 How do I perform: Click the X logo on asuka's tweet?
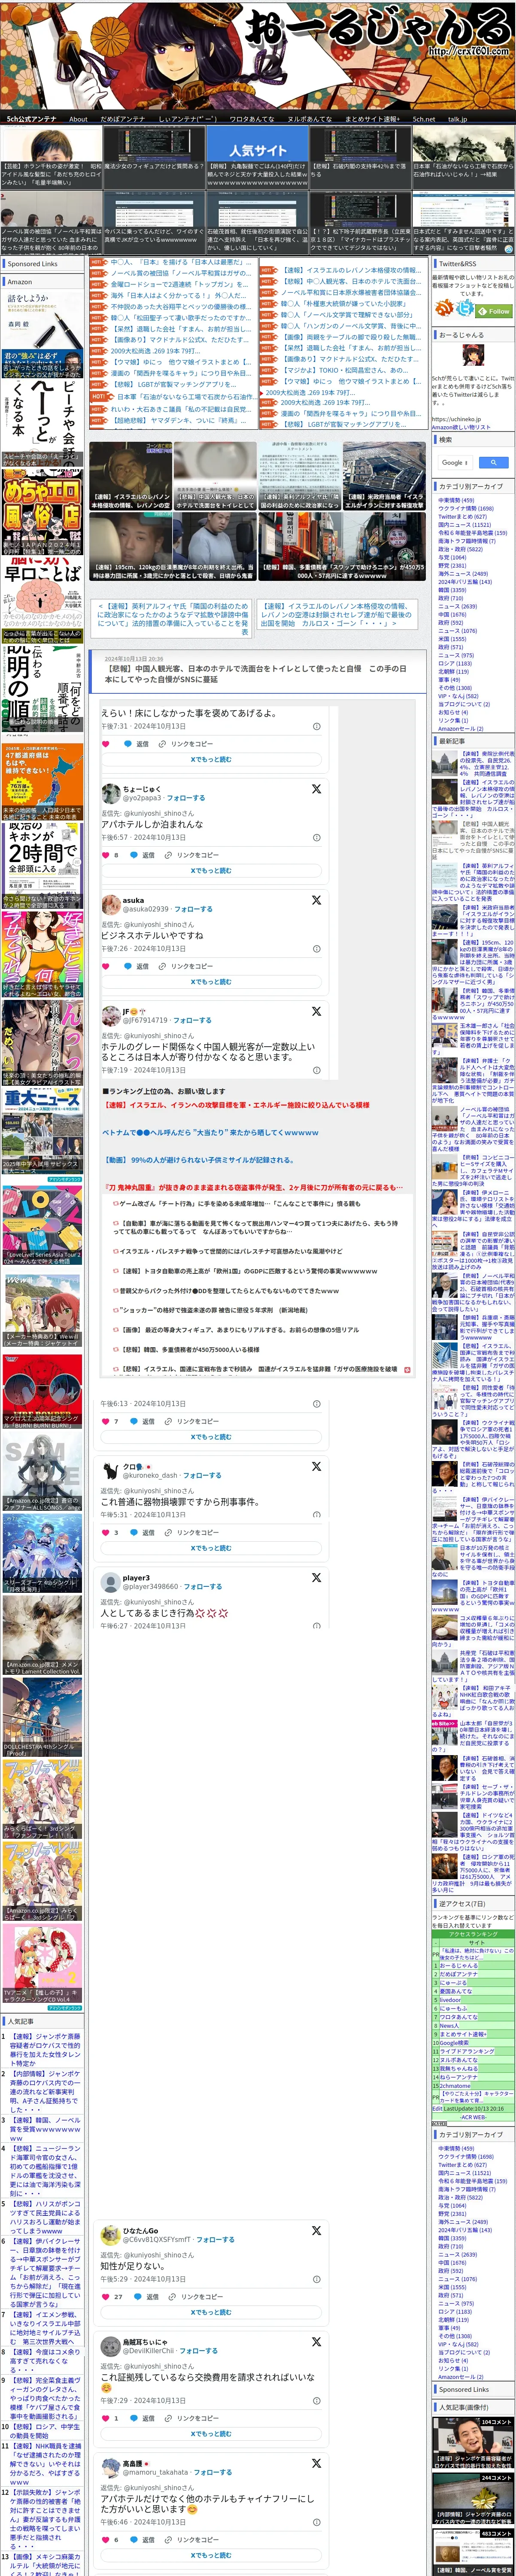pyautogui.click(x=316, y=900)
